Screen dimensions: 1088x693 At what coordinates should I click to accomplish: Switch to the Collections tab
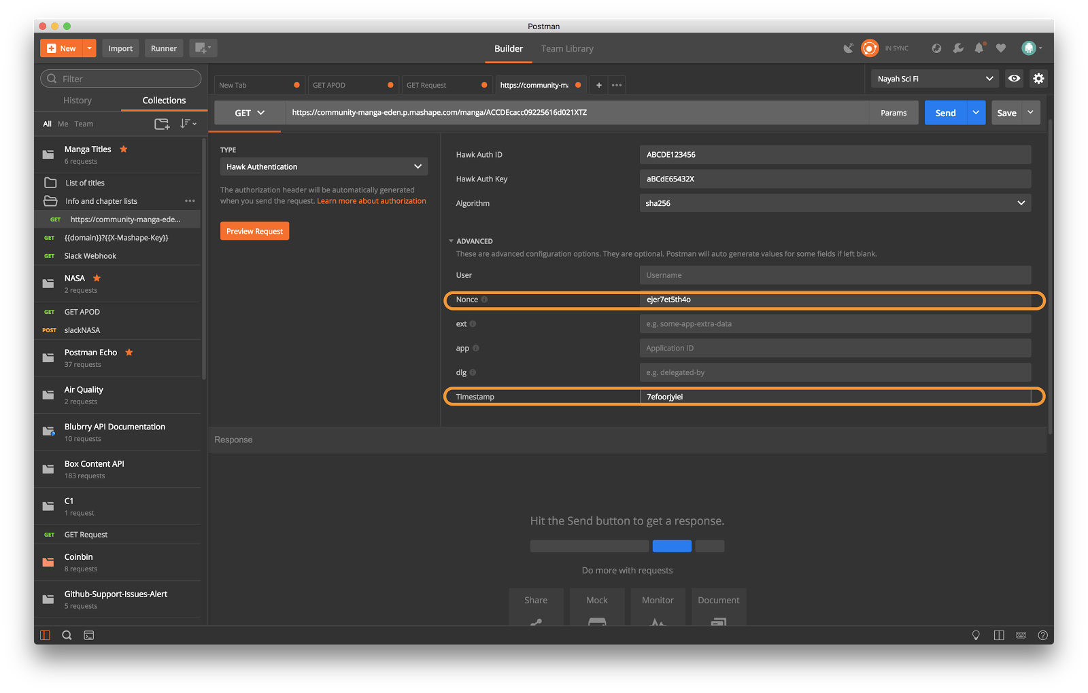coord(164,101)
